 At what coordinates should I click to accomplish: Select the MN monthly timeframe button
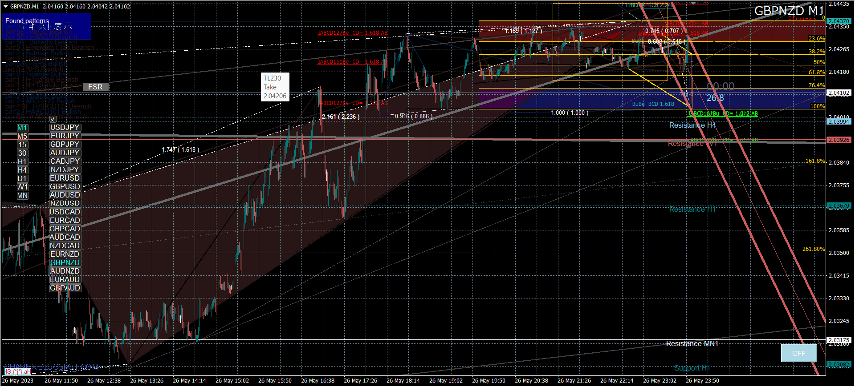coord(22,196)
